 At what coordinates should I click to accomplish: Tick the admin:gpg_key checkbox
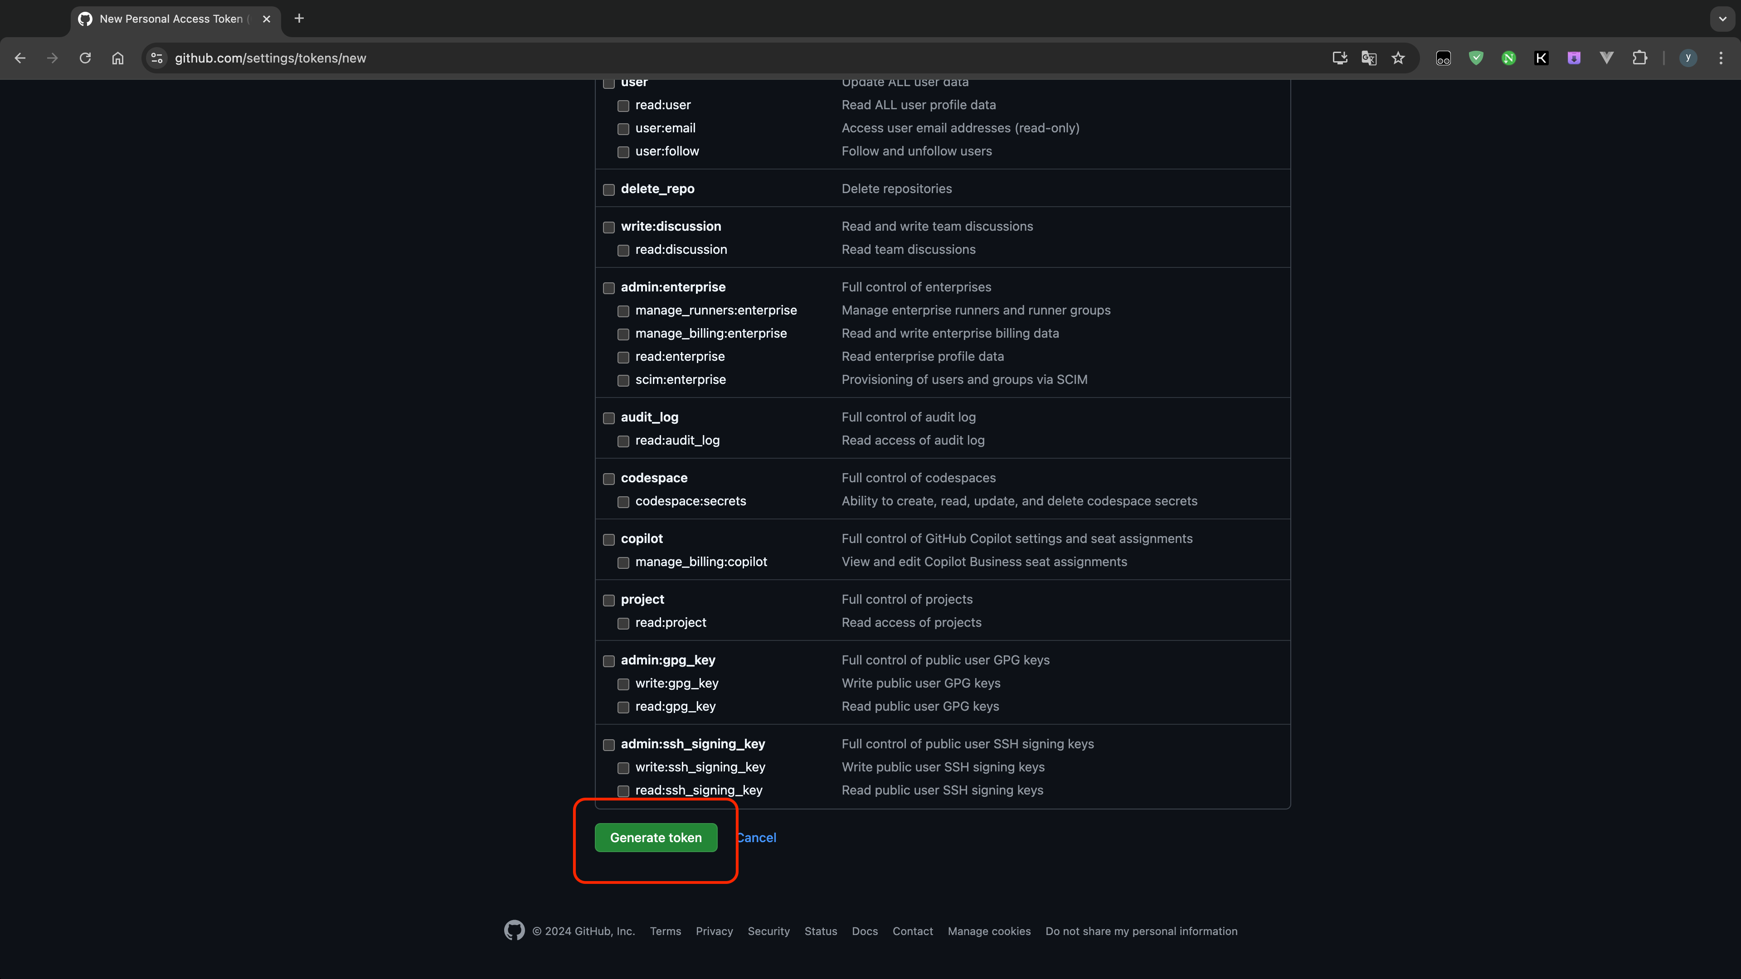[609, 661]
